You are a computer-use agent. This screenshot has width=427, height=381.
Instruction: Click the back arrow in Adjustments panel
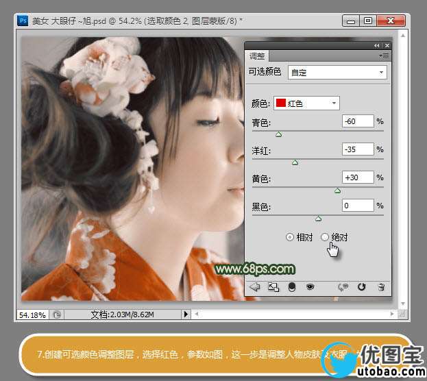pyautogui.click(x=254, y=286)
